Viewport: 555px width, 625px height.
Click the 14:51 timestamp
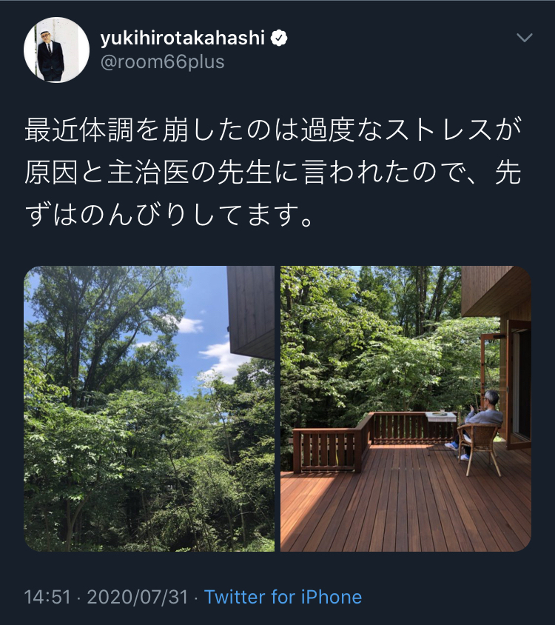click(x=47, y=597)
